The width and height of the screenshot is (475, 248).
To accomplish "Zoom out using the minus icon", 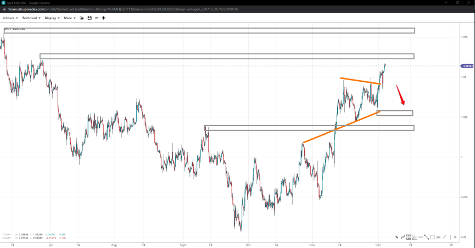I will point(97,18).
